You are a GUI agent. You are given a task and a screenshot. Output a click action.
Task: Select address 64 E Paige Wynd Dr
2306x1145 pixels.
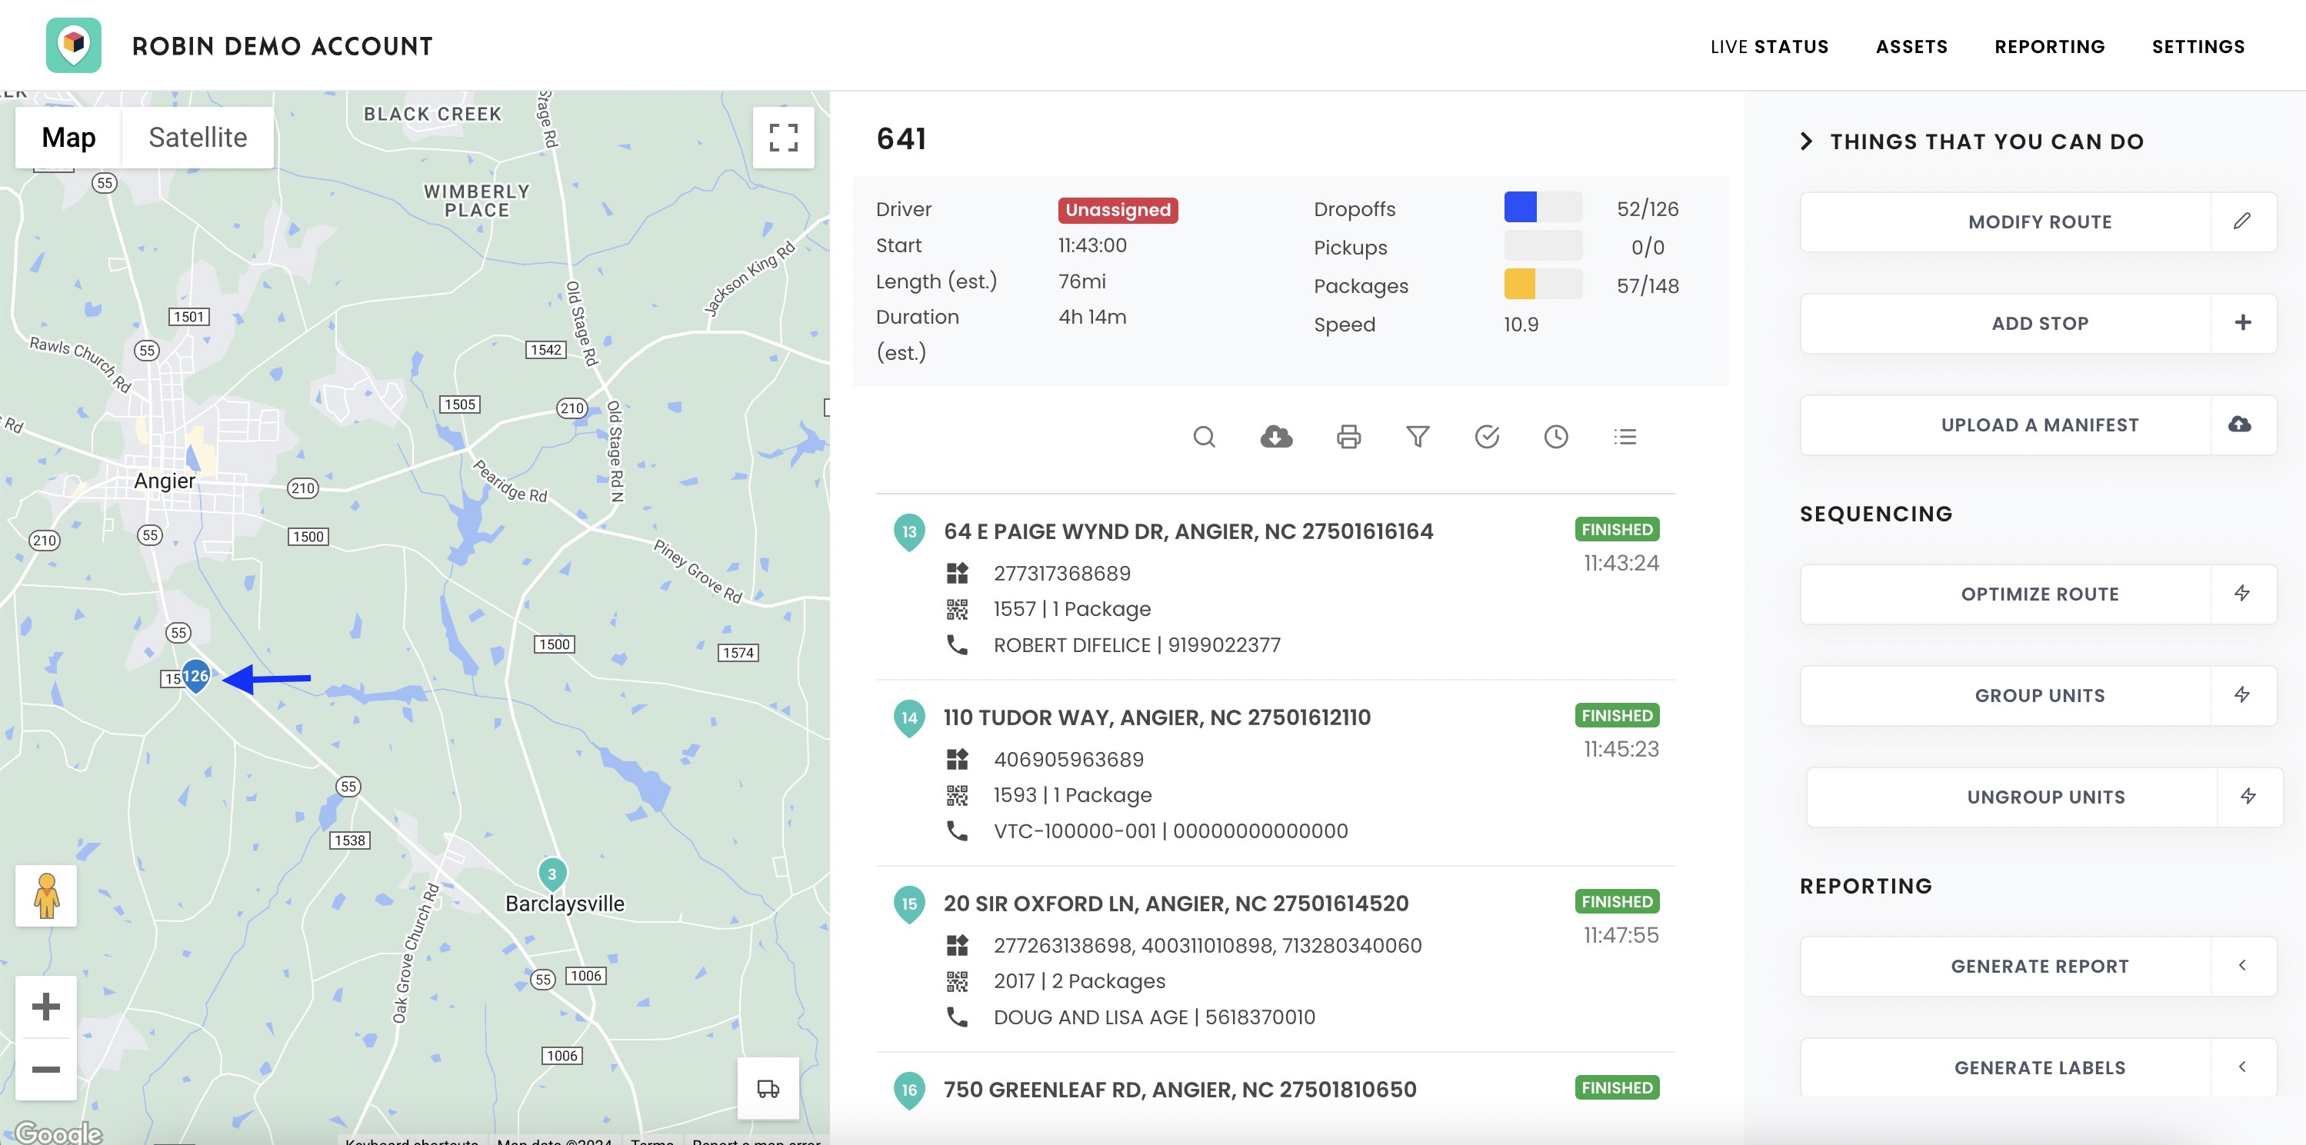coord(1188,531)
